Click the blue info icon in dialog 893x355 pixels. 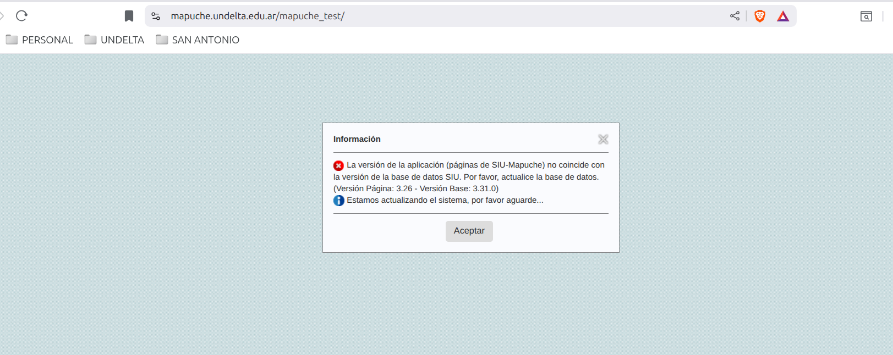coord(338,201)
